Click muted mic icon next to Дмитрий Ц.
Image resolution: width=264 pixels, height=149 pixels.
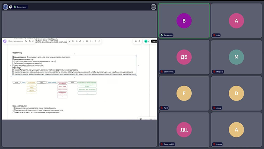click(x=162, y=144)
